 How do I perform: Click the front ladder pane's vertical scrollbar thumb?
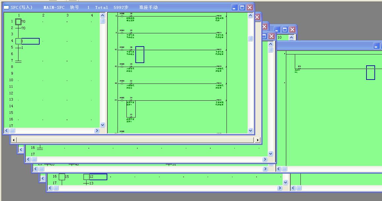tap(250, 39)
